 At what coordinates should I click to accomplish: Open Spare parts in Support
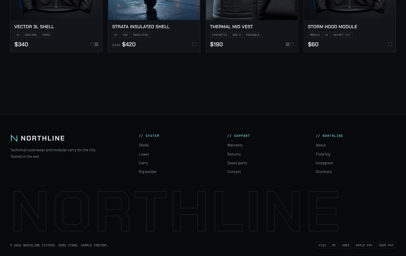coord(237,163)
